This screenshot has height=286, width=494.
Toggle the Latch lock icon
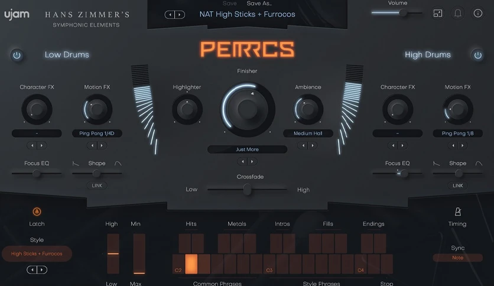coord(37,212)
